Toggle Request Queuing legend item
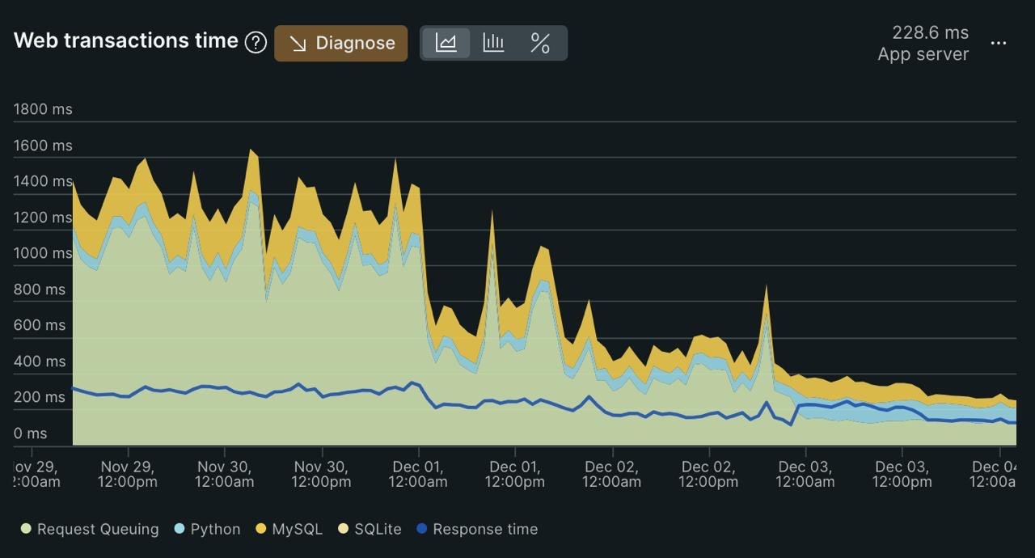This screenshot has width=1035, height=558. pyautogui.click(x=97, y=529)
